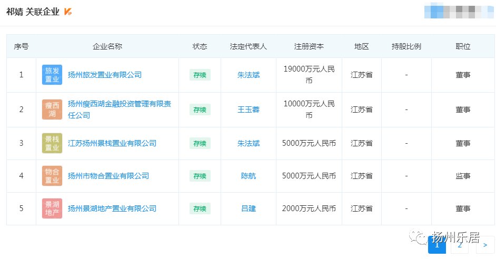The image size is (496, 259).
Task: Click 存续 status tag for 景湖地产 row
Action: pyautogui.click(x=200, y=208)
